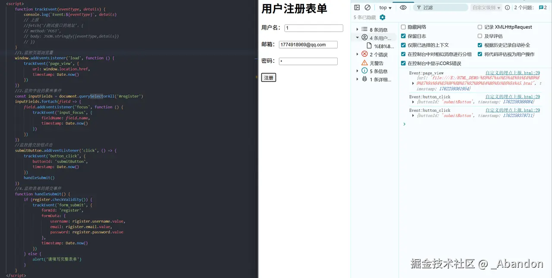552x278 pixels.
Task: Expand the 8 条消息 sidebar group arrow
Action: (357, 30)
